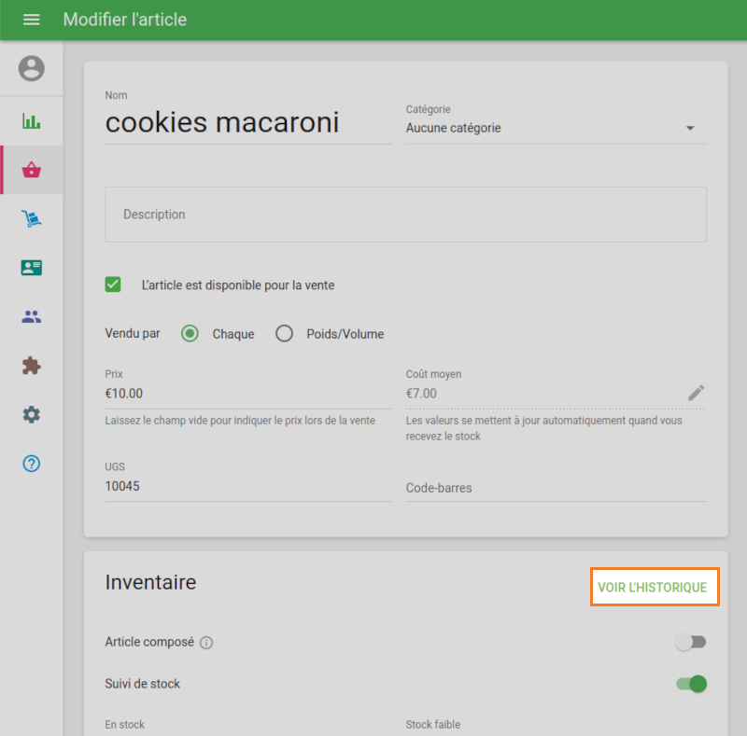This screenshot has height=736, width=747.
Task: Open the integrations puzzle piece icon
Action: (x=32, y=366)
